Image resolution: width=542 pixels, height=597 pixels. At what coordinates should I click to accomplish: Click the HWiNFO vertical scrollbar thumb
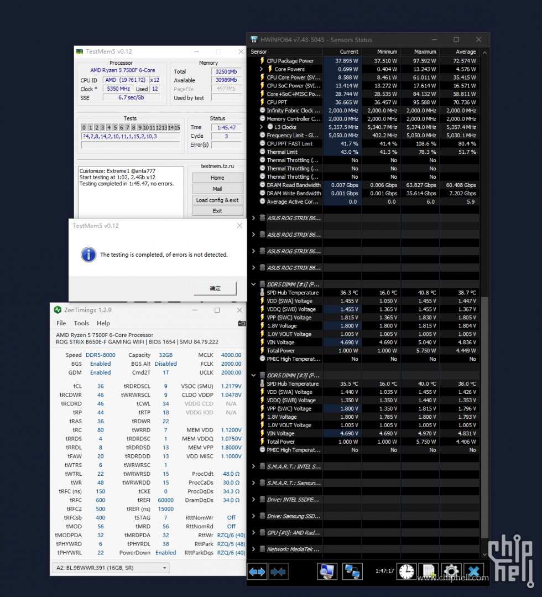coord(484,417)
